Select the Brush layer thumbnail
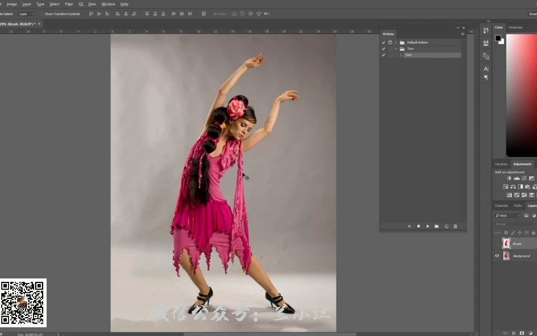Image resolution: width=537 pixels, height=336 pixels. [x=506, y=244]
